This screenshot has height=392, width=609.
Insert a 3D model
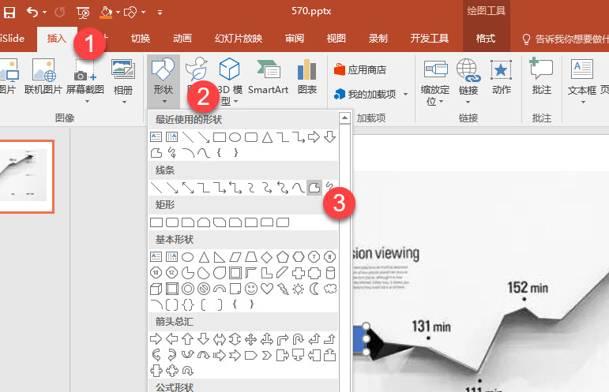230,81
